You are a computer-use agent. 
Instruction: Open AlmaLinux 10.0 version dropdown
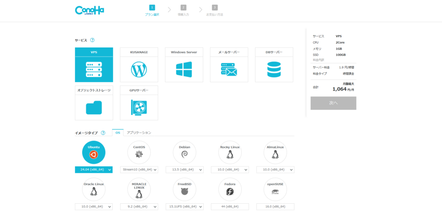(275, 169)
